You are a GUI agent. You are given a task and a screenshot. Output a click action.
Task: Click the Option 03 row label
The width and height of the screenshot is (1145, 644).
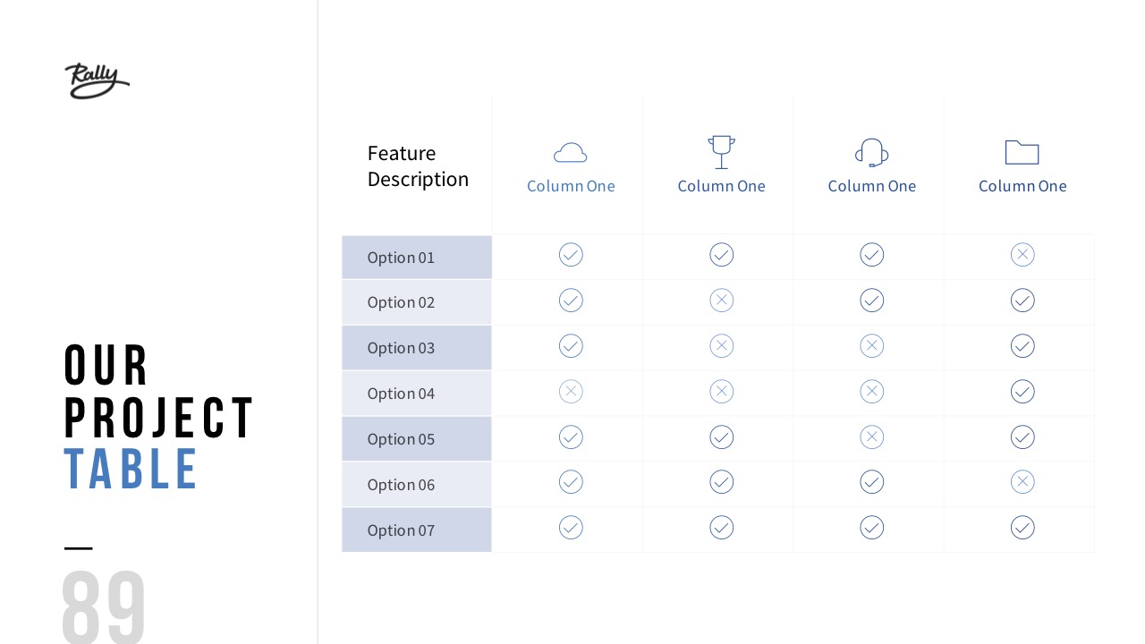[401, 348]
